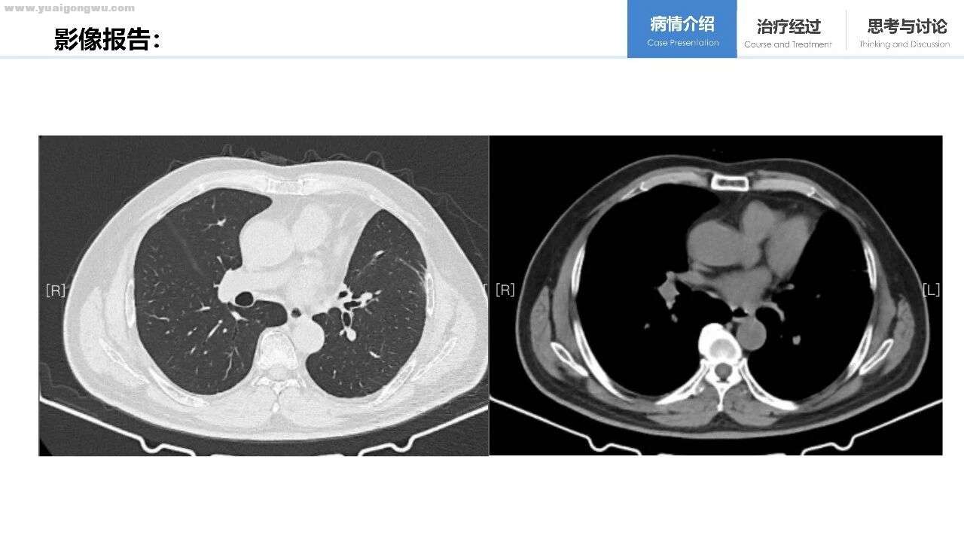Screen dimensions: 964x542
Task: Click the Case Presentation English subtitle
Action: click(x=682, y=43)
